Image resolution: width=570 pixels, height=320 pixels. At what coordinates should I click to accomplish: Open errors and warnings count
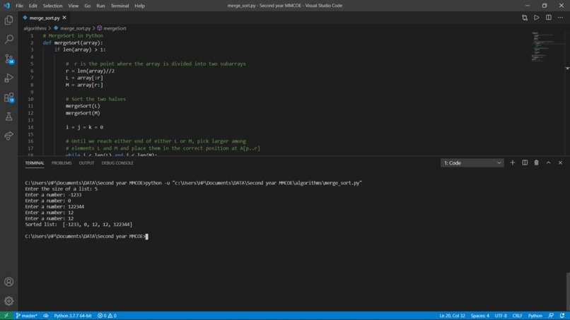pos(107,316)
